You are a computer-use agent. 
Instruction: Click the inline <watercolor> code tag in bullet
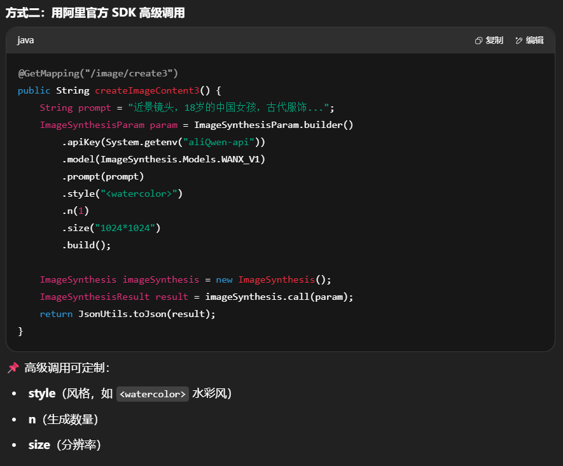click(x=153, y=394)
